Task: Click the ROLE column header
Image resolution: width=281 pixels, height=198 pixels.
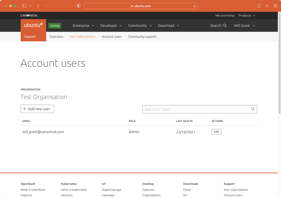Action: click(132, 121)
